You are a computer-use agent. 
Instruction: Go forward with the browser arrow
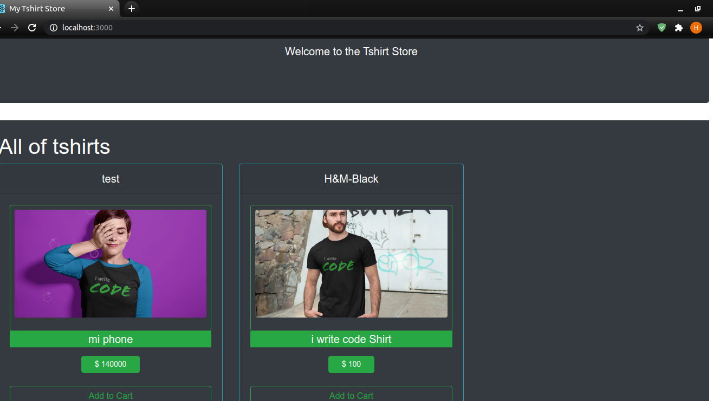click(x=15, y=28)
